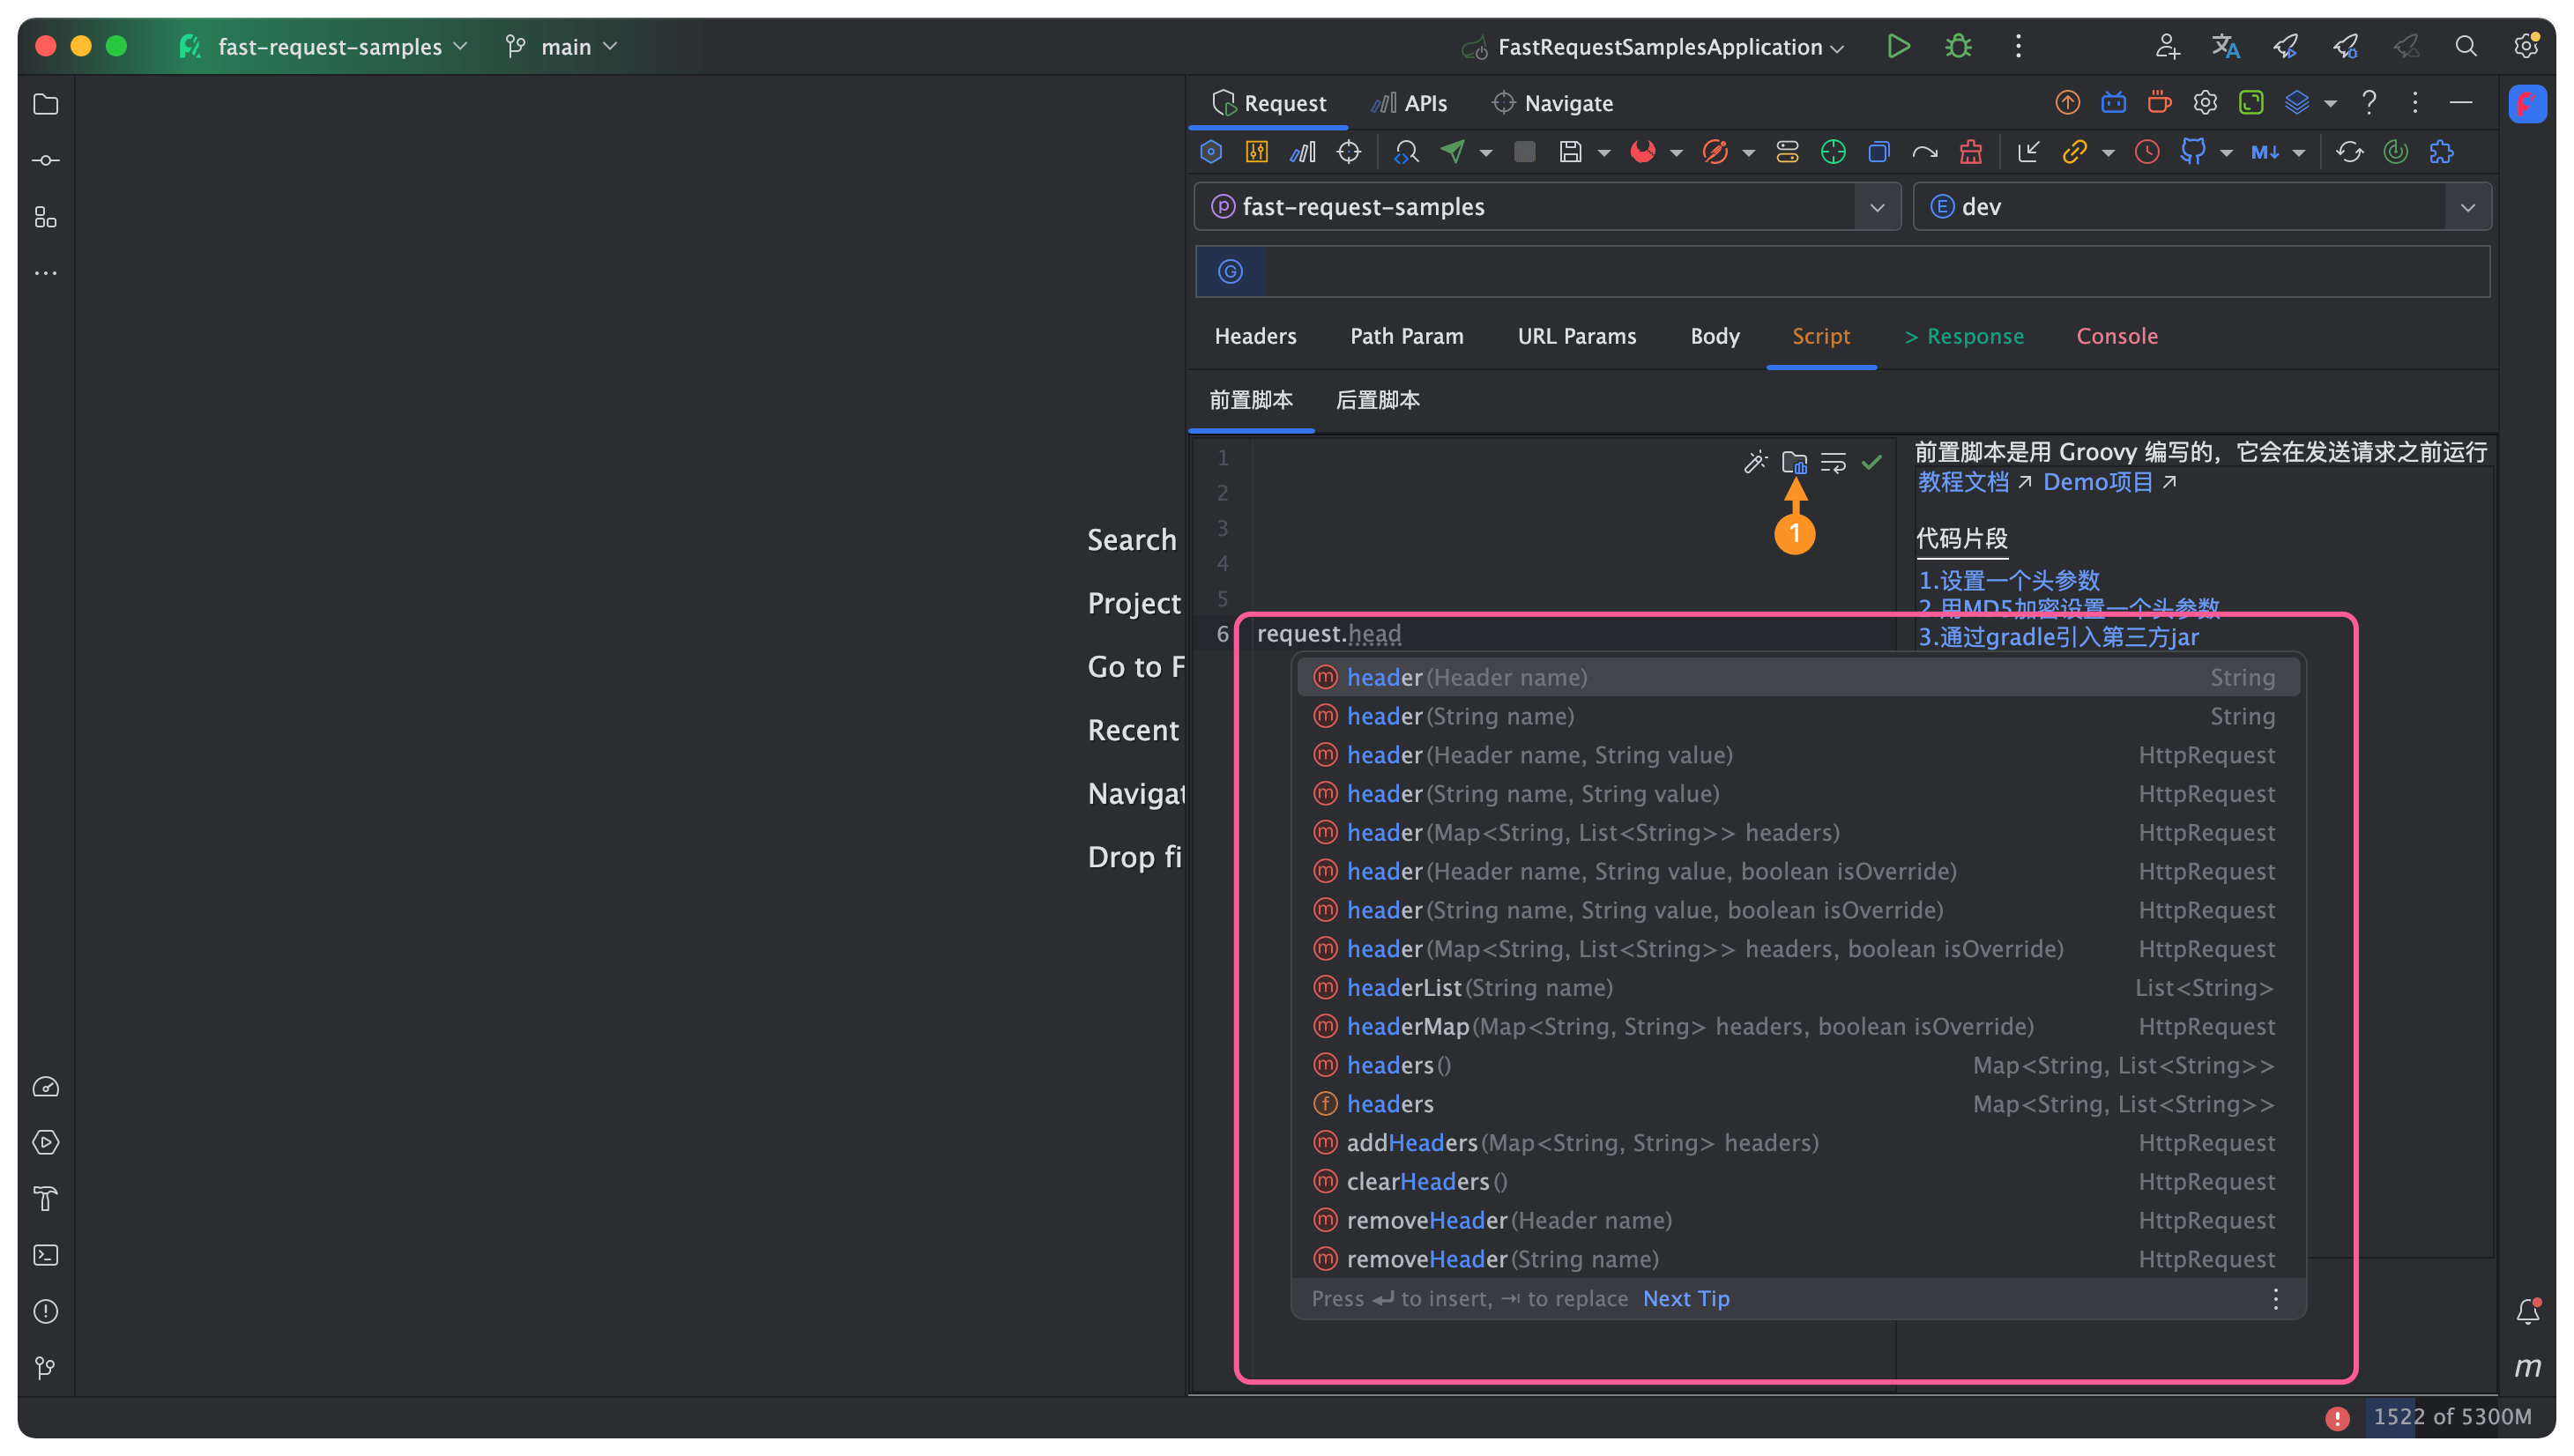The width and height of the screenshot is (2574, 1456).
Task: Click the yellow sliders config toolbar icon
Action: pyautogui.click(x=1256, y=152)
